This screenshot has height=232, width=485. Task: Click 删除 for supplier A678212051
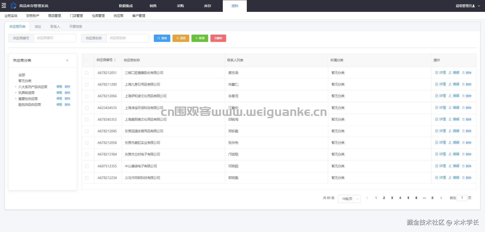[x=467, y=73]
